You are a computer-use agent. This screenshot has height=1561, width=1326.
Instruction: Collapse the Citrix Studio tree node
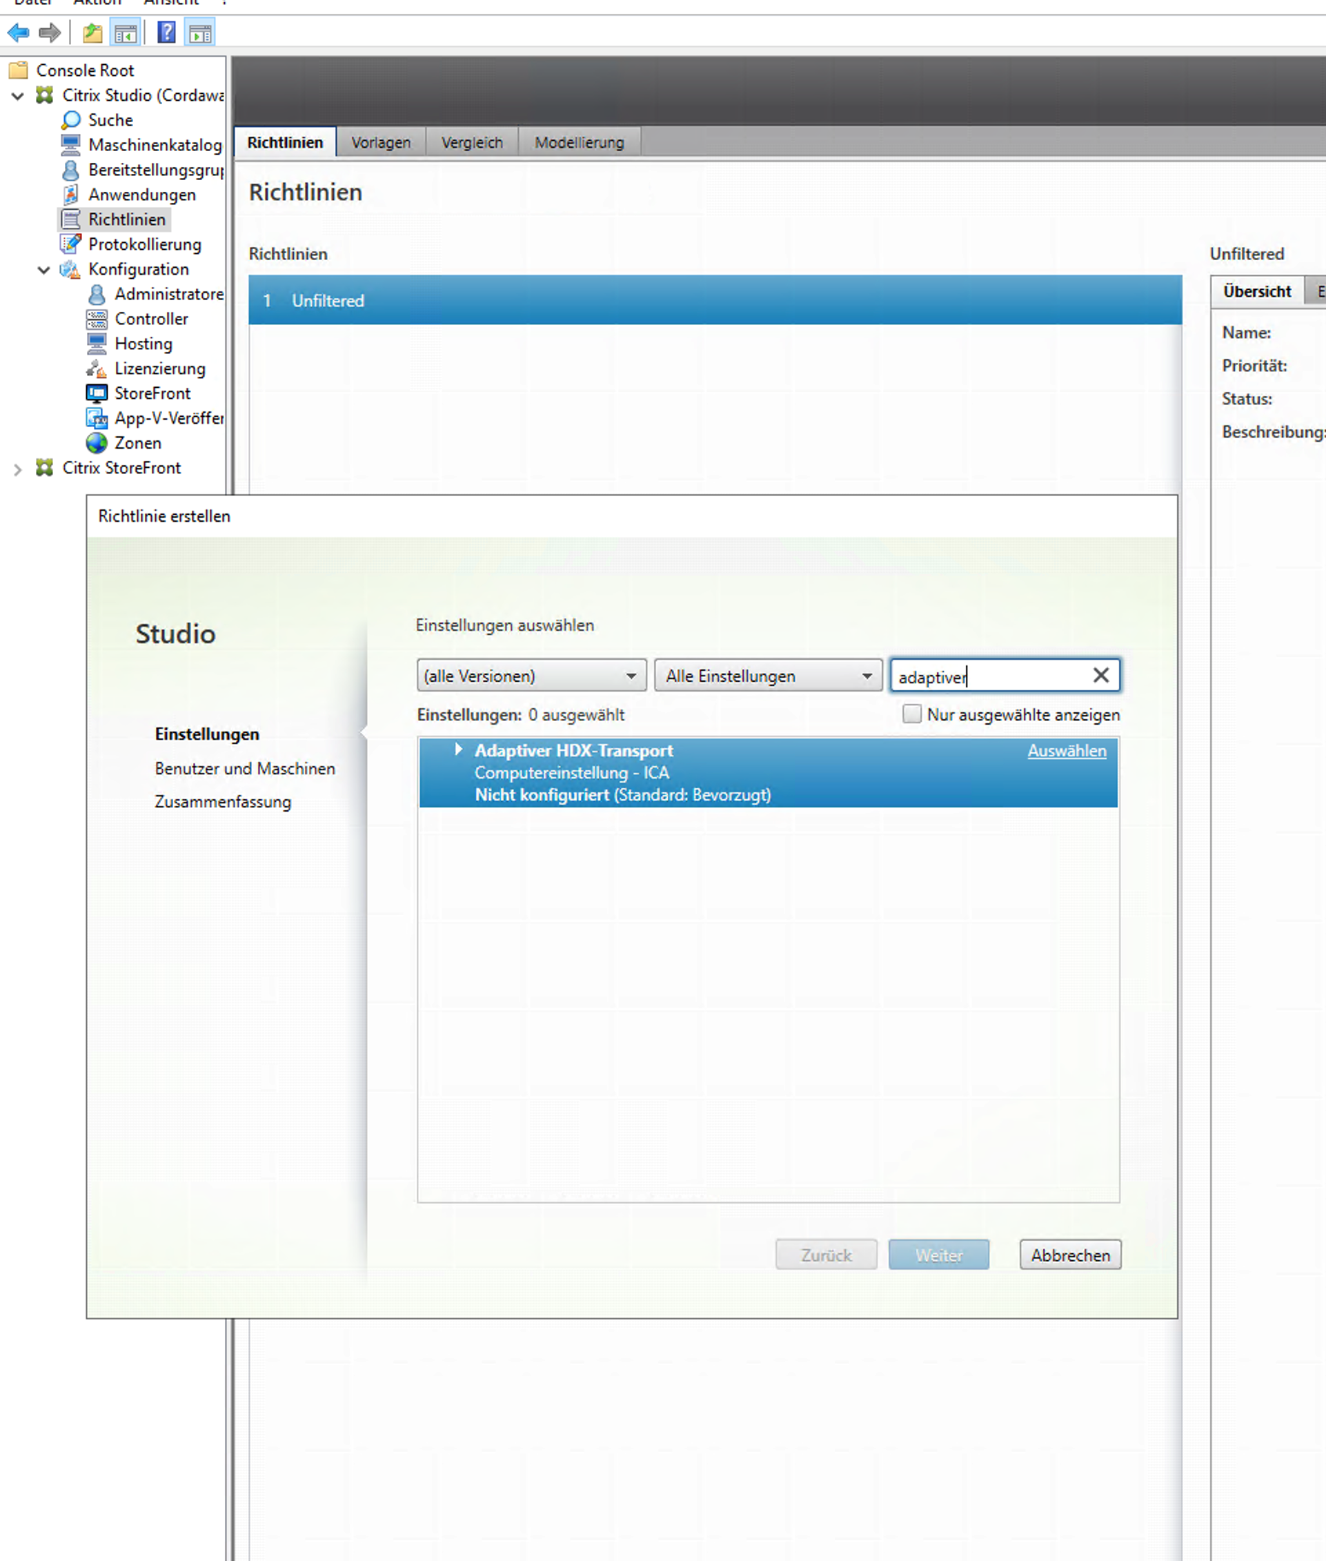(18, 95)
